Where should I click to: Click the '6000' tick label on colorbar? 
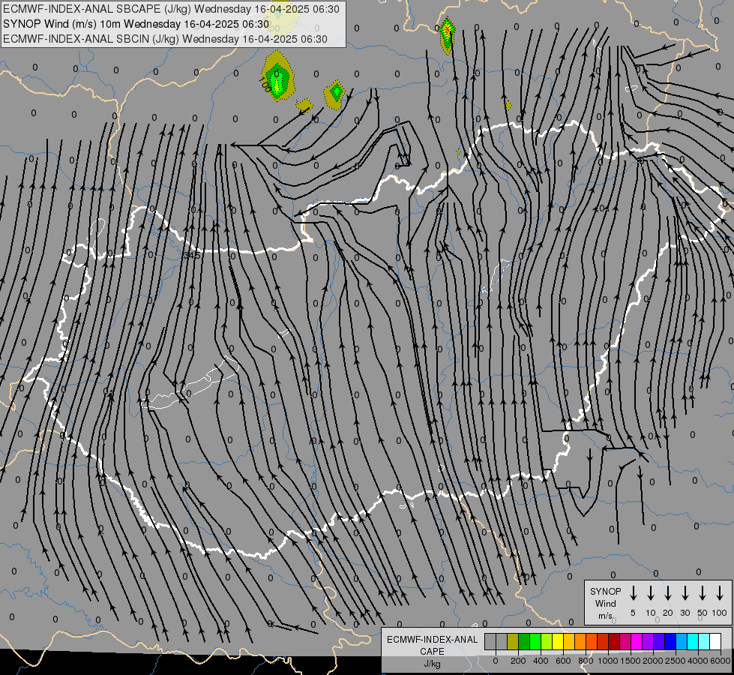(720, 661)
